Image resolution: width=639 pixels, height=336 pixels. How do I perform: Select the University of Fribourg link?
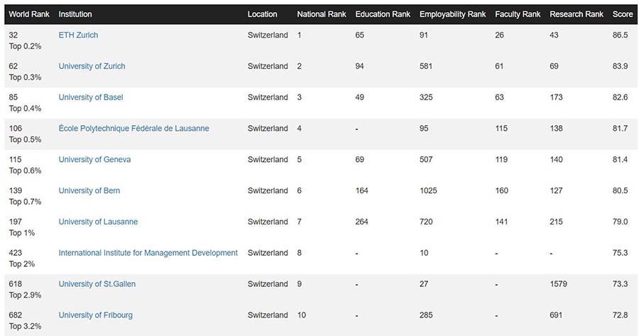pyautogui.click(x=95, y=315)
